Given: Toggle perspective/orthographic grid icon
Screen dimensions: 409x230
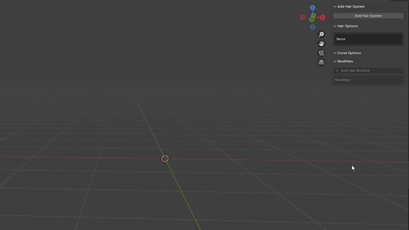Looking at the screenshot, I should [321, 62].
